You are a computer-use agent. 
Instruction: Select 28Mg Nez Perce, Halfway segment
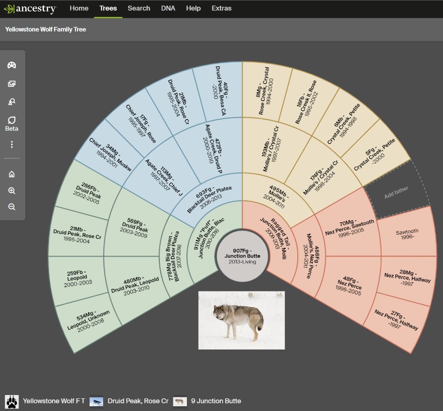pos(407,278)
